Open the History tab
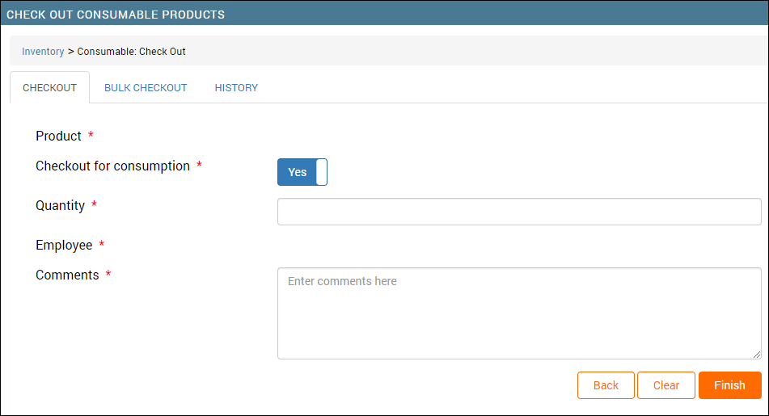The width and height of the screenshot is (769, 416). [x=236, y=88]
